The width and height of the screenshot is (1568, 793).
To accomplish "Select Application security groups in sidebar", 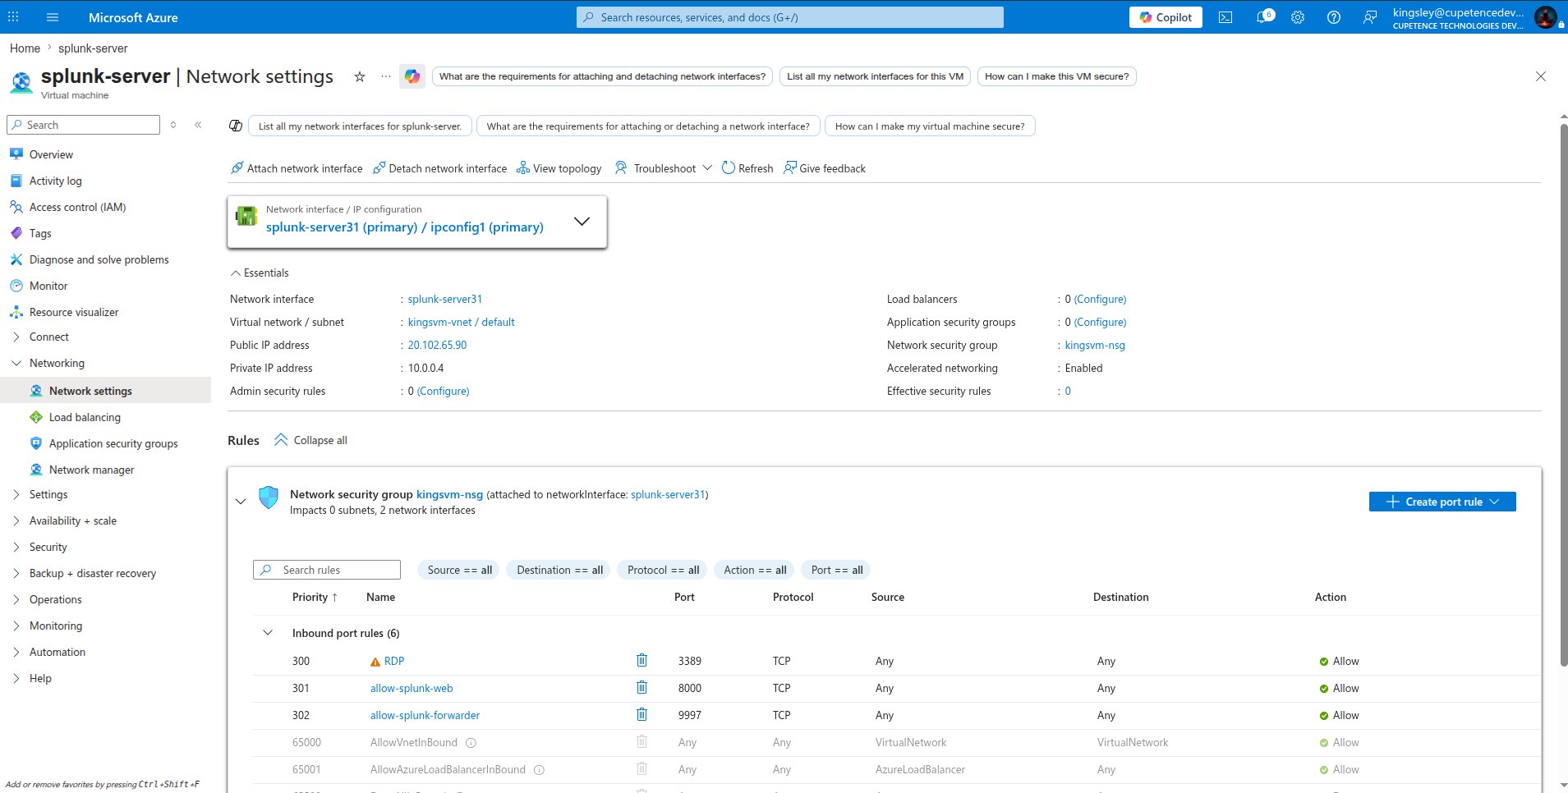I will [113, 443].
